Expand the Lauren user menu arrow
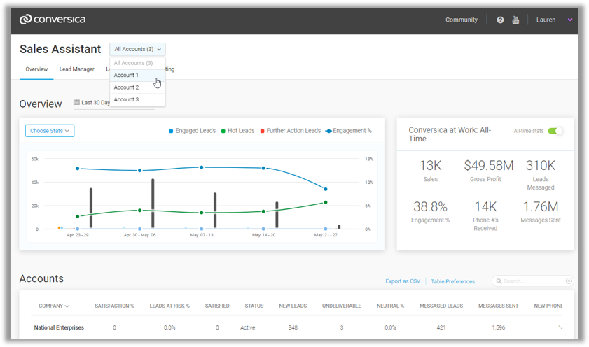Screen dimensions: 589x347 click(x=570, y=20)
